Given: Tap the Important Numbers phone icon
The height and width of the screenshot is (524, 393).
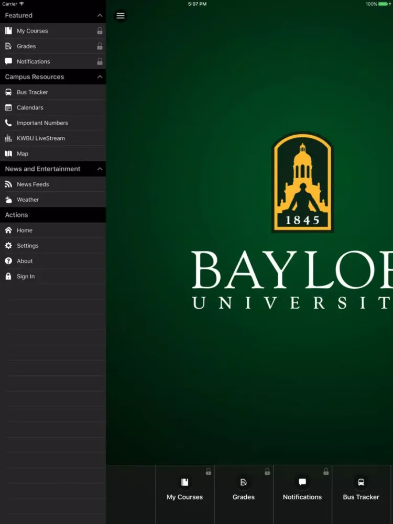Looking at the screenshot, I should [x=8, y=123].
